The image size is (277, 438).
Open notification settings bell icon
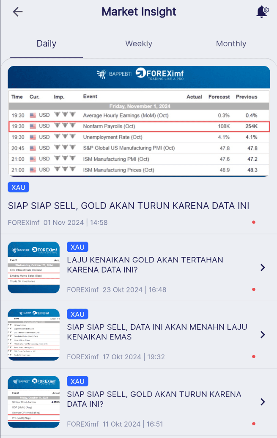click(x=262, y=12)
